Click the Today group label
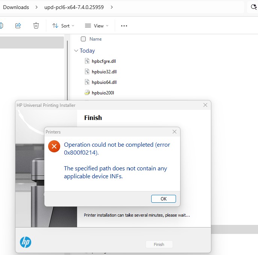 [x=87, y=51]
